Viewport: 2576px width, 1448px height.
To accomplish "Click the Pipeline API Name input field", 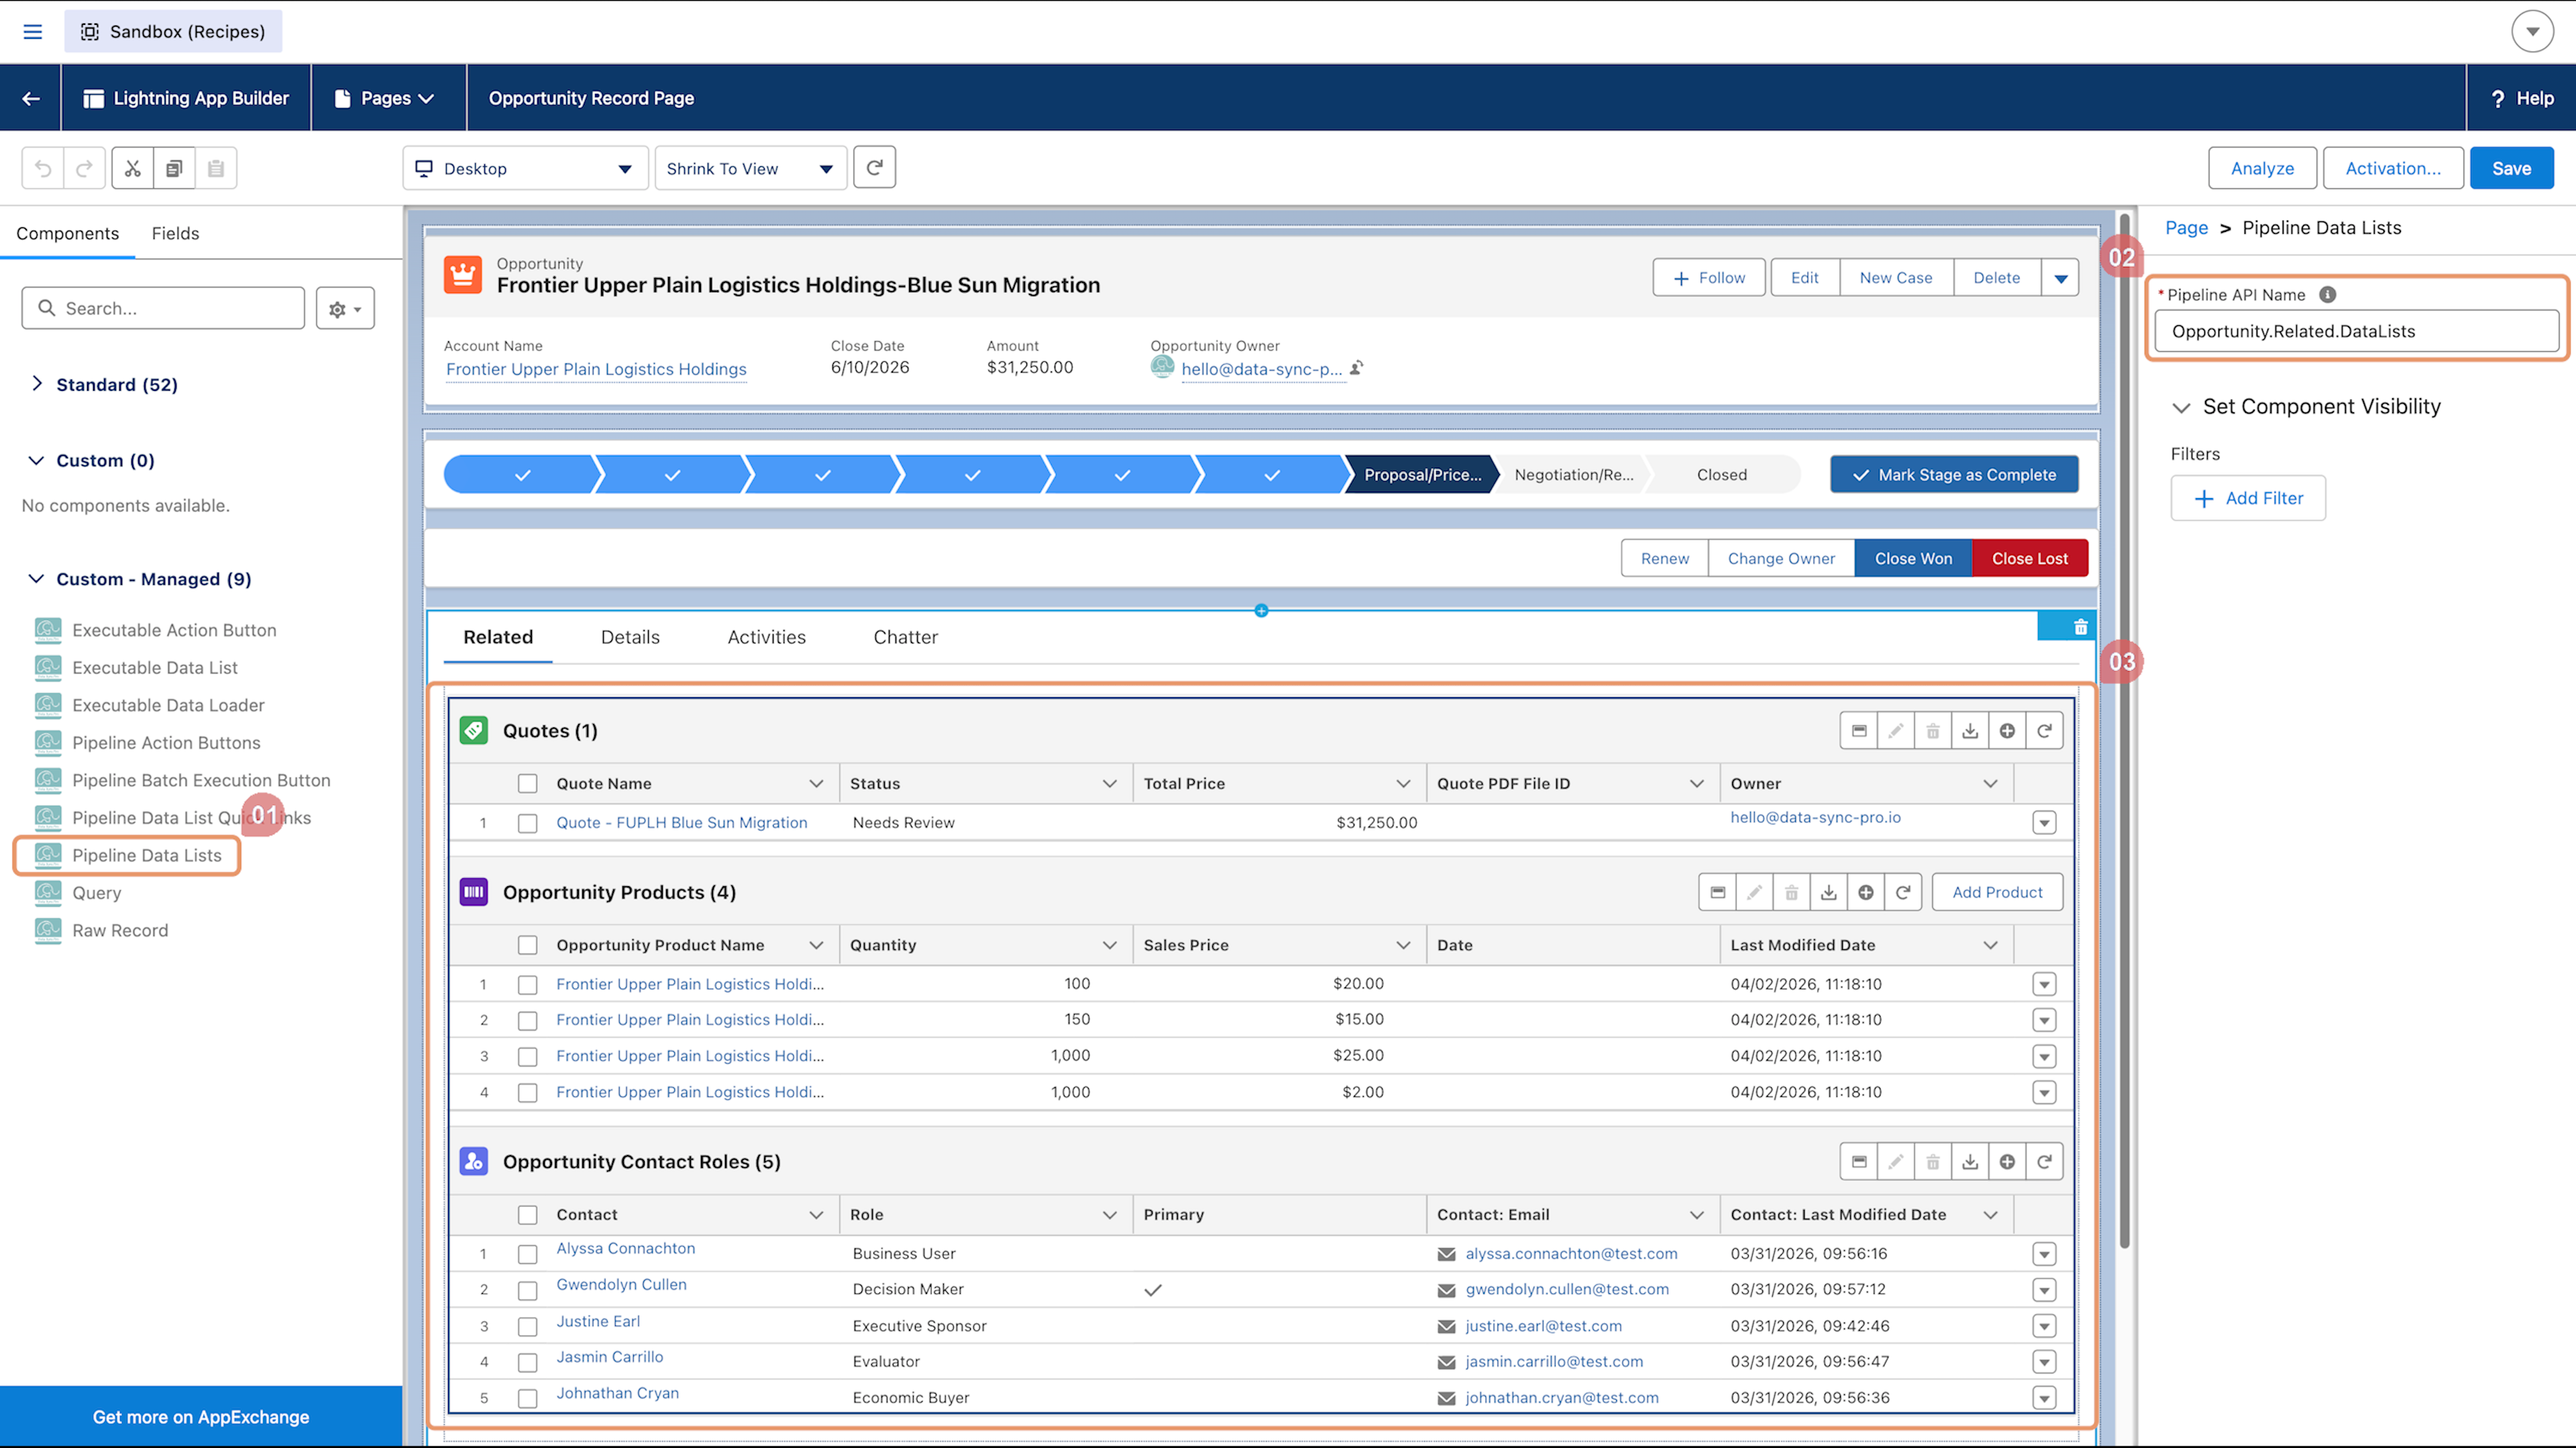I will coord(2357,330).
